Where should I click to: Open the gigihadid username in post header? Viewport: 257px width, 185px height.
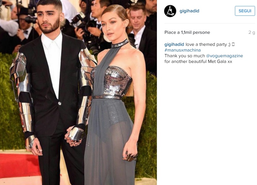[x=189, y=11]
